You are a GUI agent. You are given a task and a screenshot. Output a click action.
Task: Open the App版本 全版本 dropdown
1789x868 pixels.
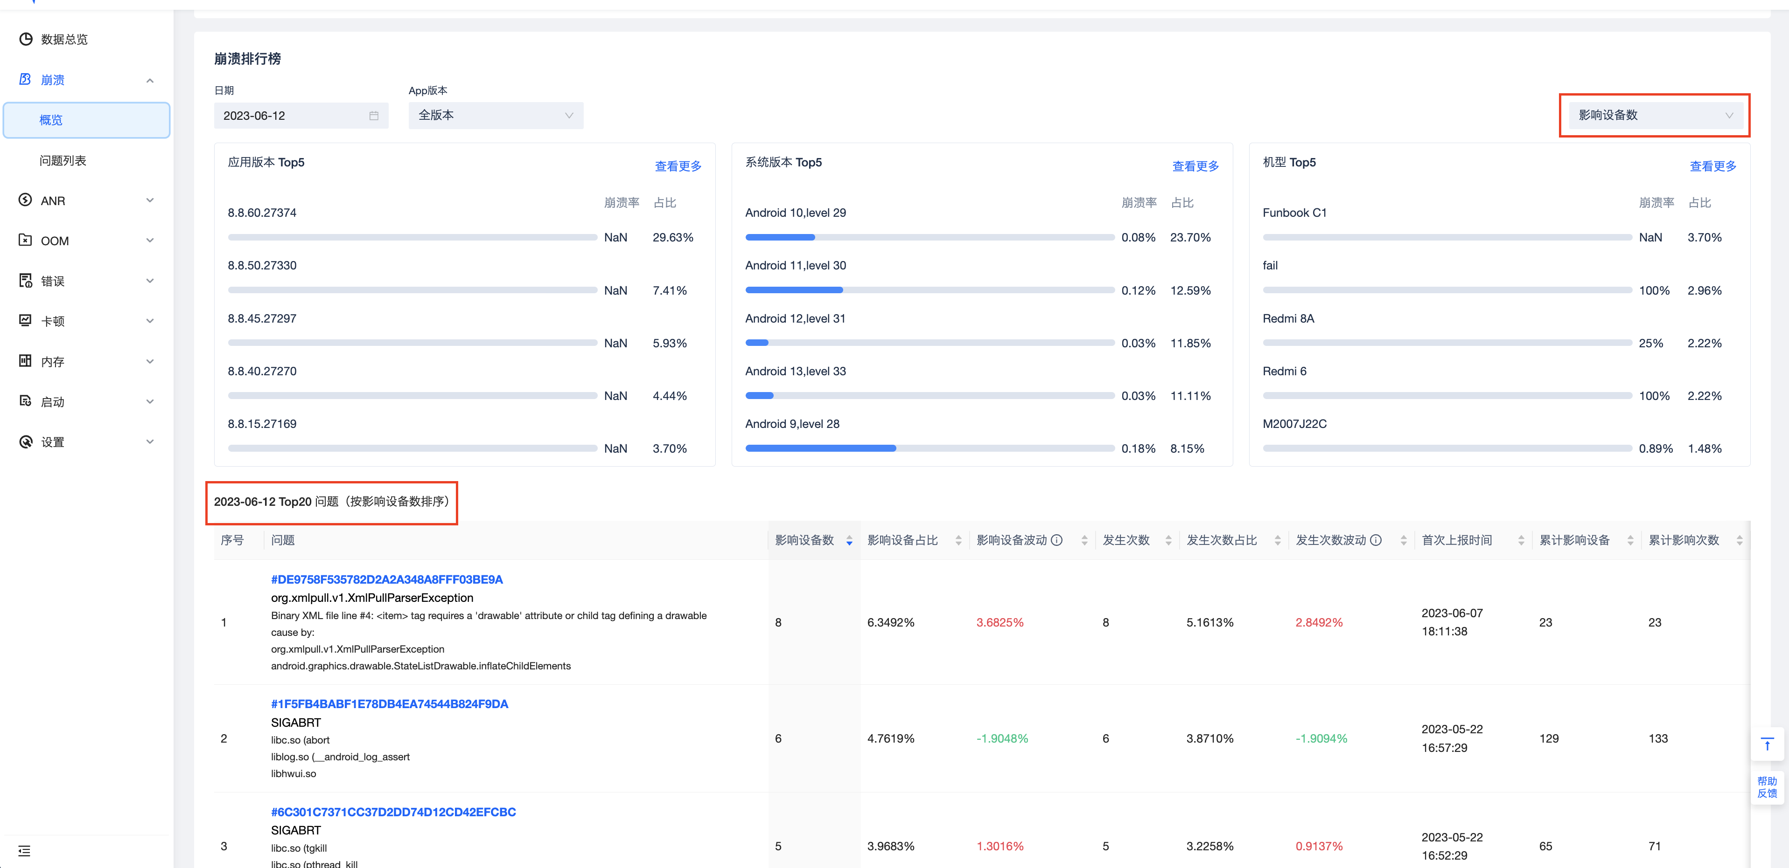[x=496, y=115]
